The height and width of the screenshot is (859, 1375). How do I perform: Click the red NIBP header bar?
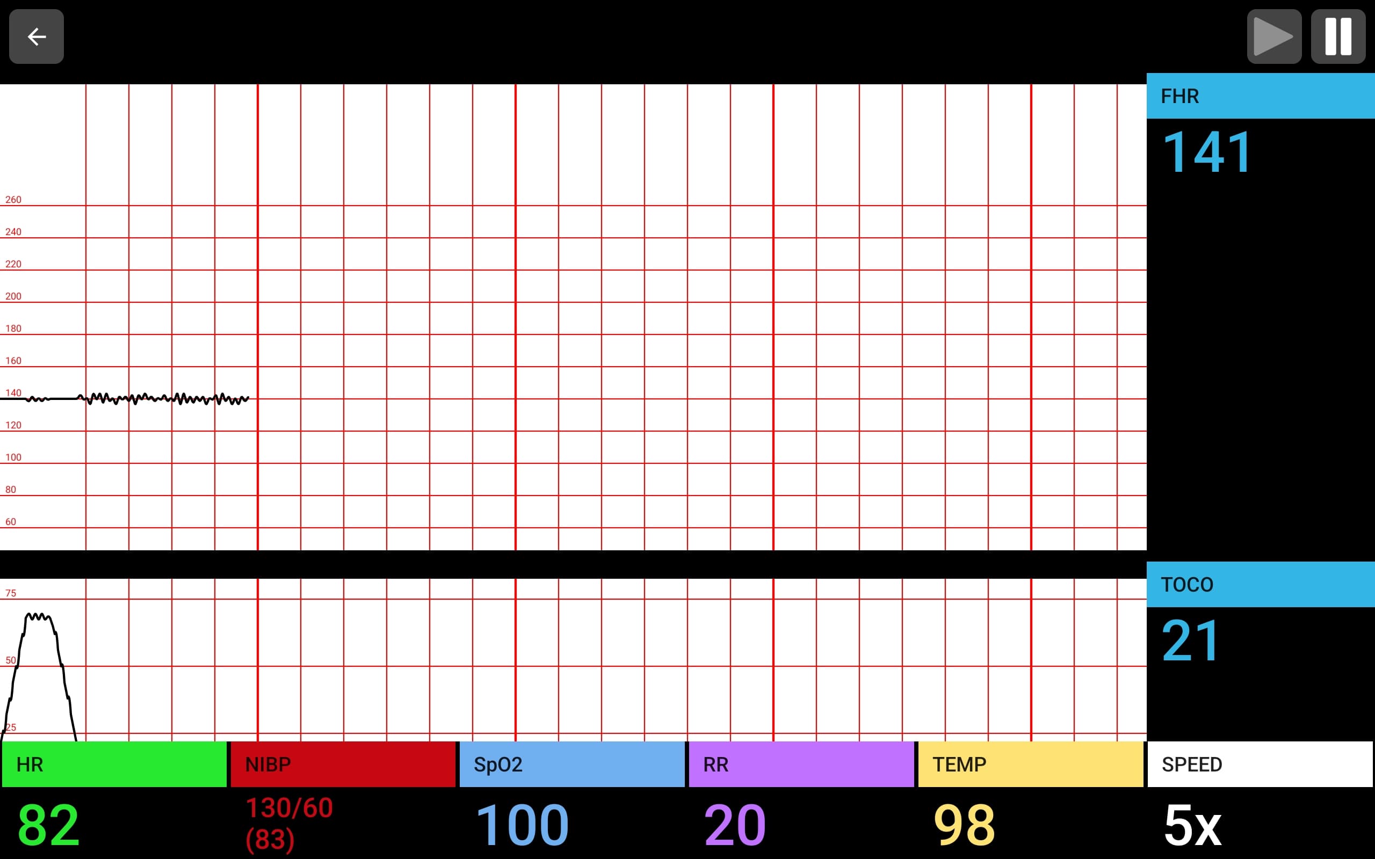pyautogui.click(x=343, y=764)
